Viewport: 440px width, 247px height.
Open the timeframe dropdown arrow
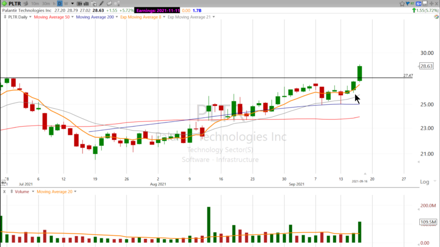coord(72,4)
